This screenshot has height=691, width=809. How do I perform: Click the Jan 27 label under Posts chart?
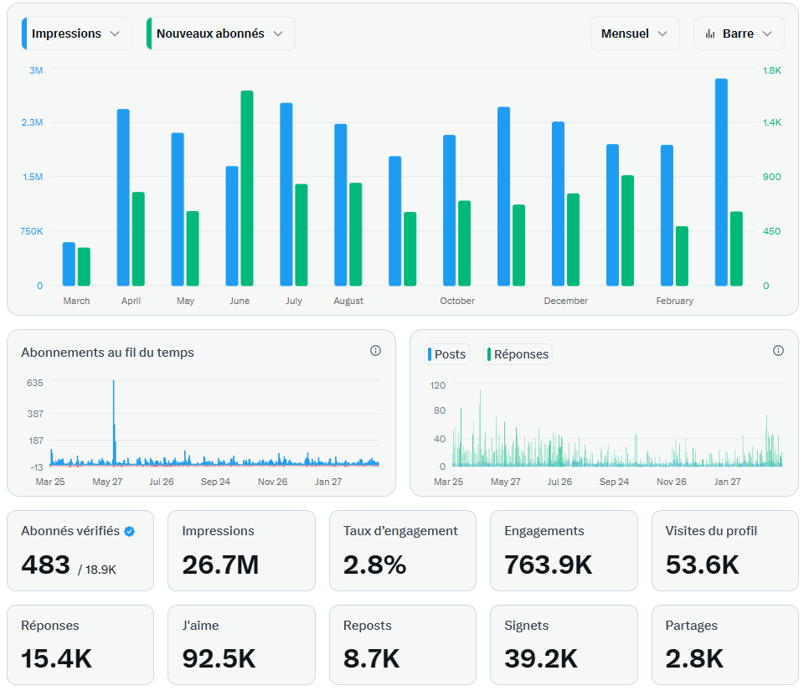tap(728, 482)
